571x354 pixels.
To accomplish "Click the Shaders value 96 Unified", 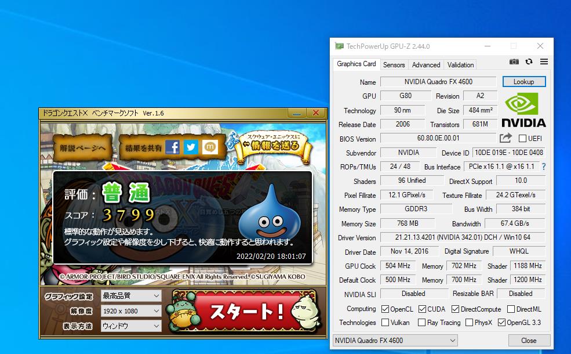I will click(412, 180).
